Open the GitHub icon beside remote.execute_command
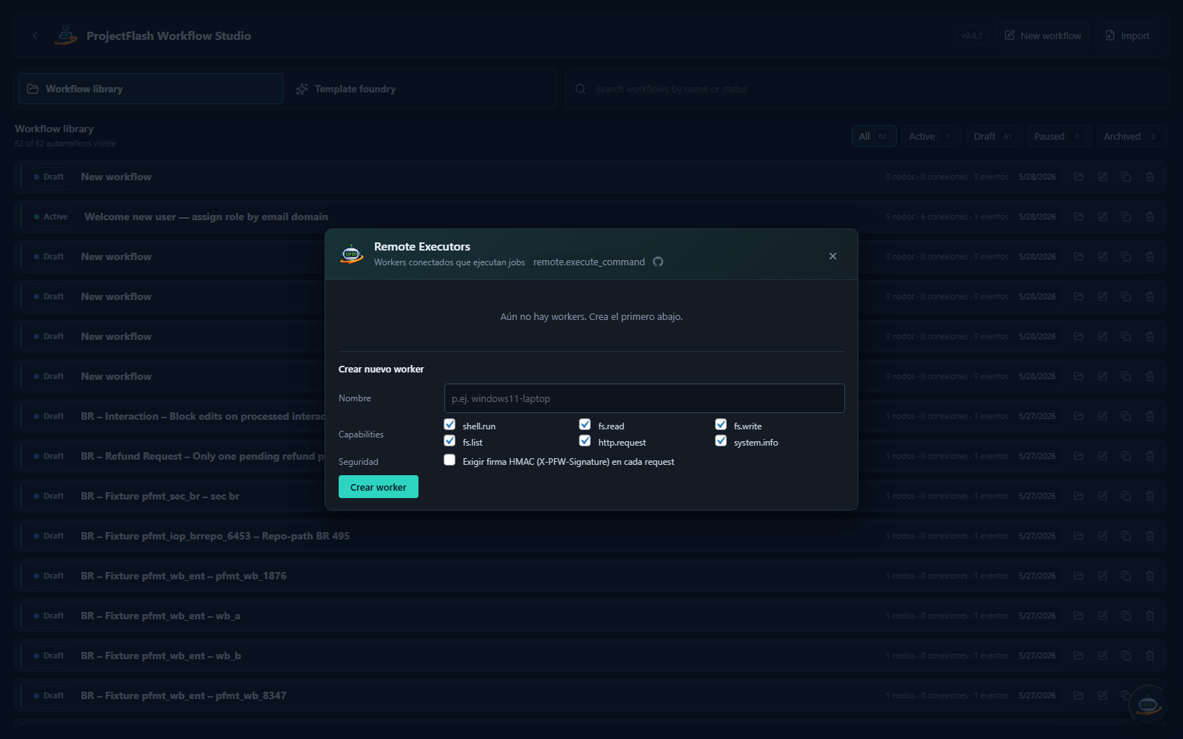 (x=658, y=262)
